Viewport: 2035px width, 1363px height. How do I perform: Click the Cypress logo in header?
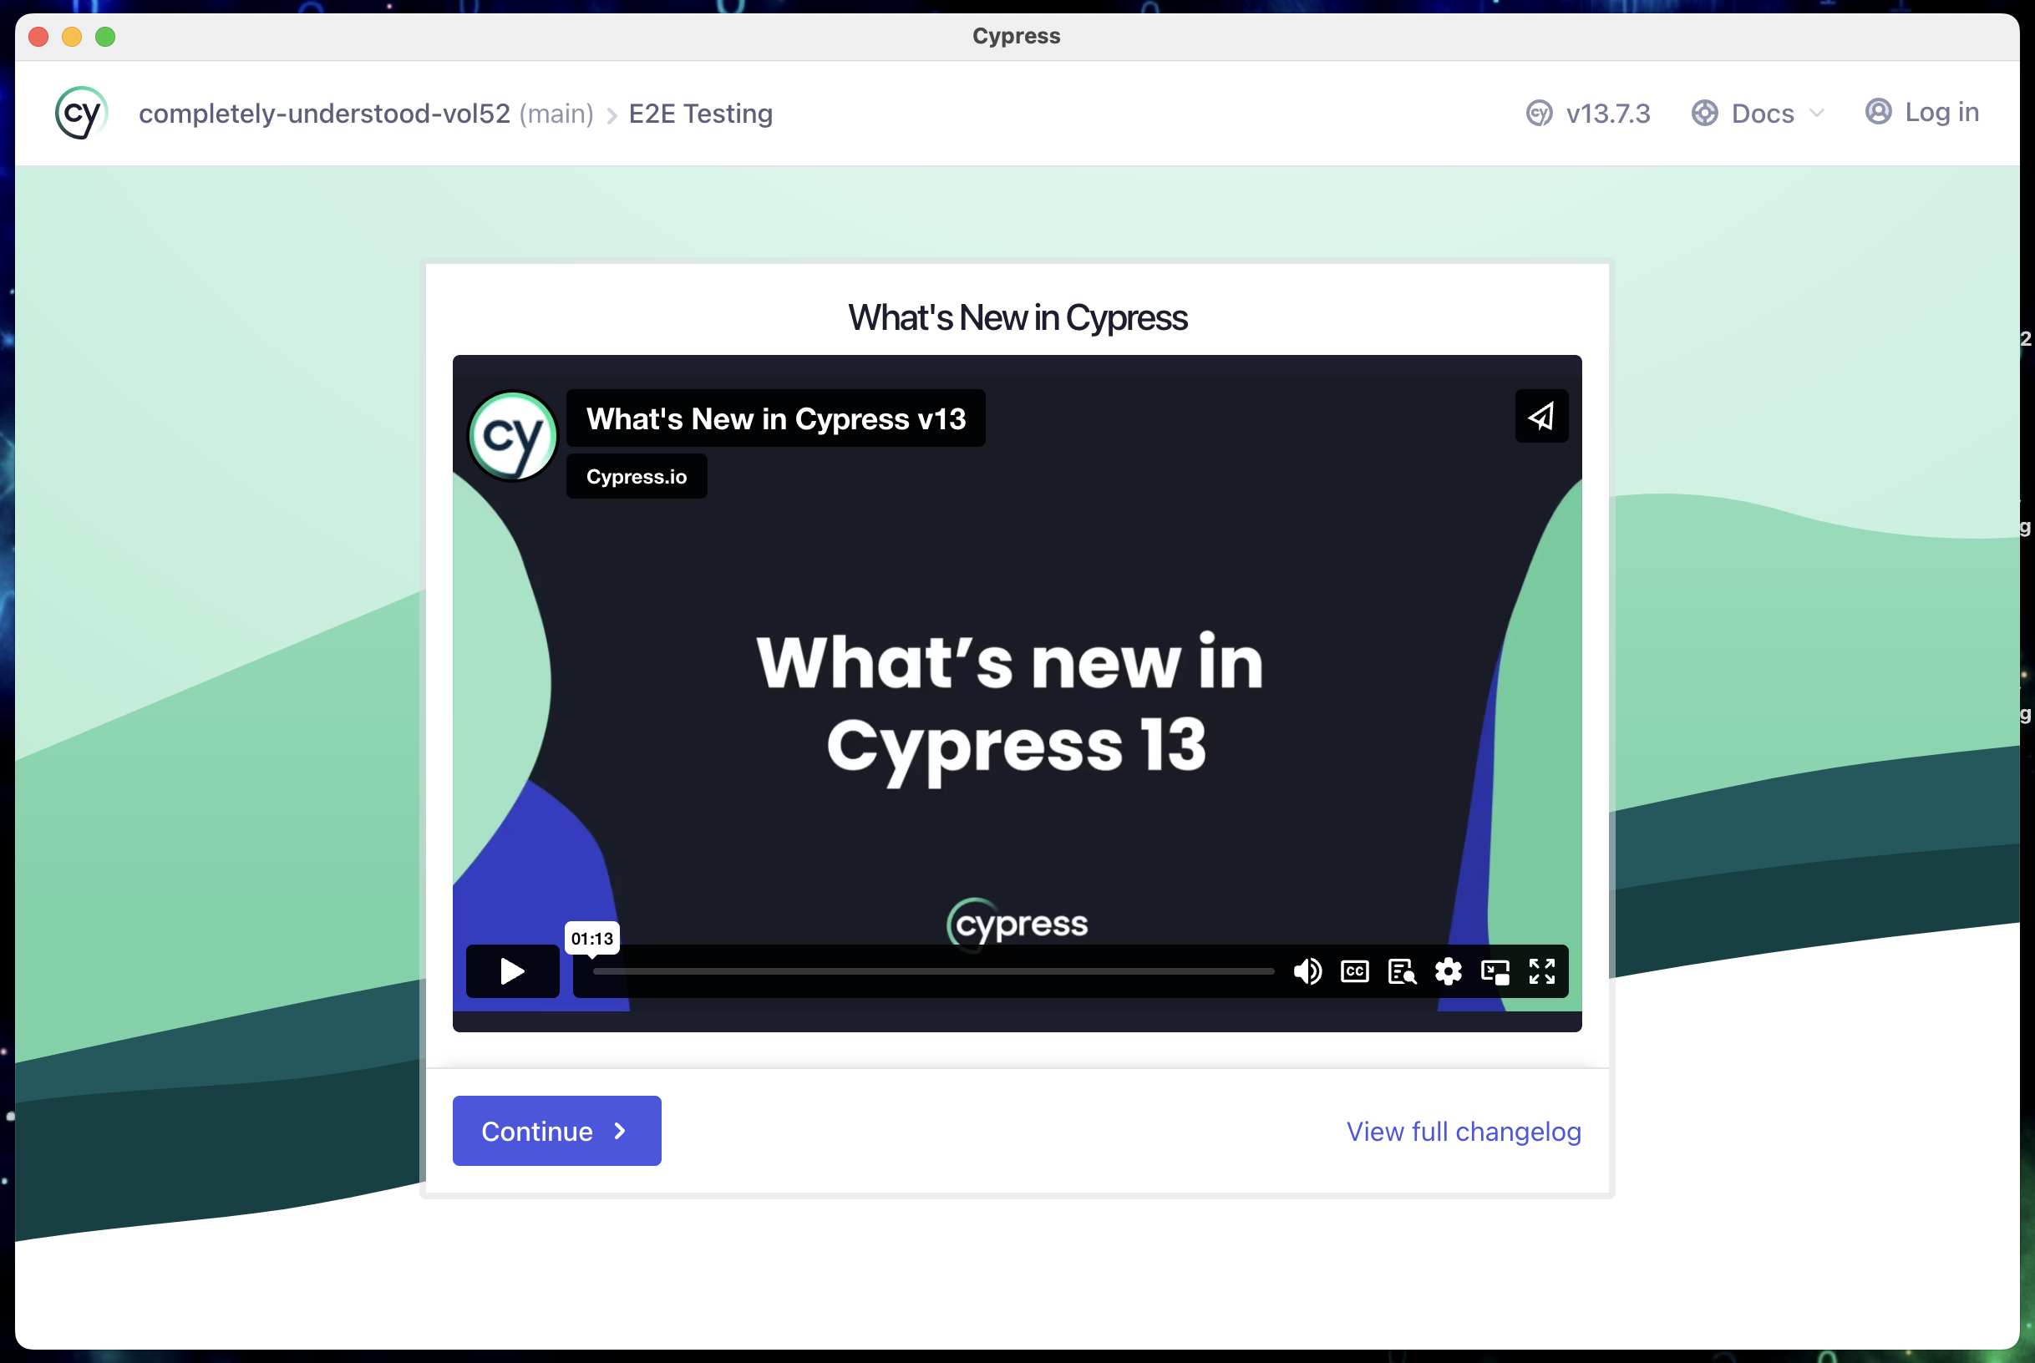point(81,113)
